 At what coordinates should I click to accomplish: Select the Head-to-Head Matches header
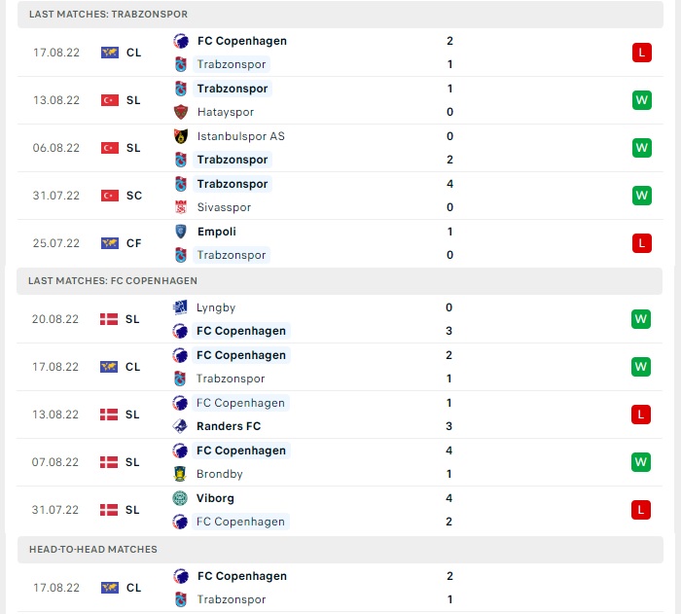click(340, 550)
